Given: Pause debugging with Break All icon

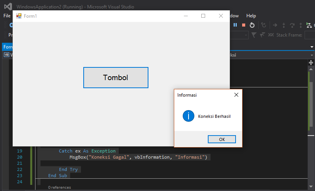Looking at the screenshot, I should [235, 25].
